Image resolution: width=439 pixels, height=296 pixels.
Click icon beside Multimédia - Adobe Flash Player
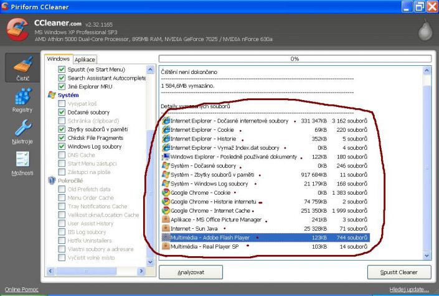[x=166, y=238]
